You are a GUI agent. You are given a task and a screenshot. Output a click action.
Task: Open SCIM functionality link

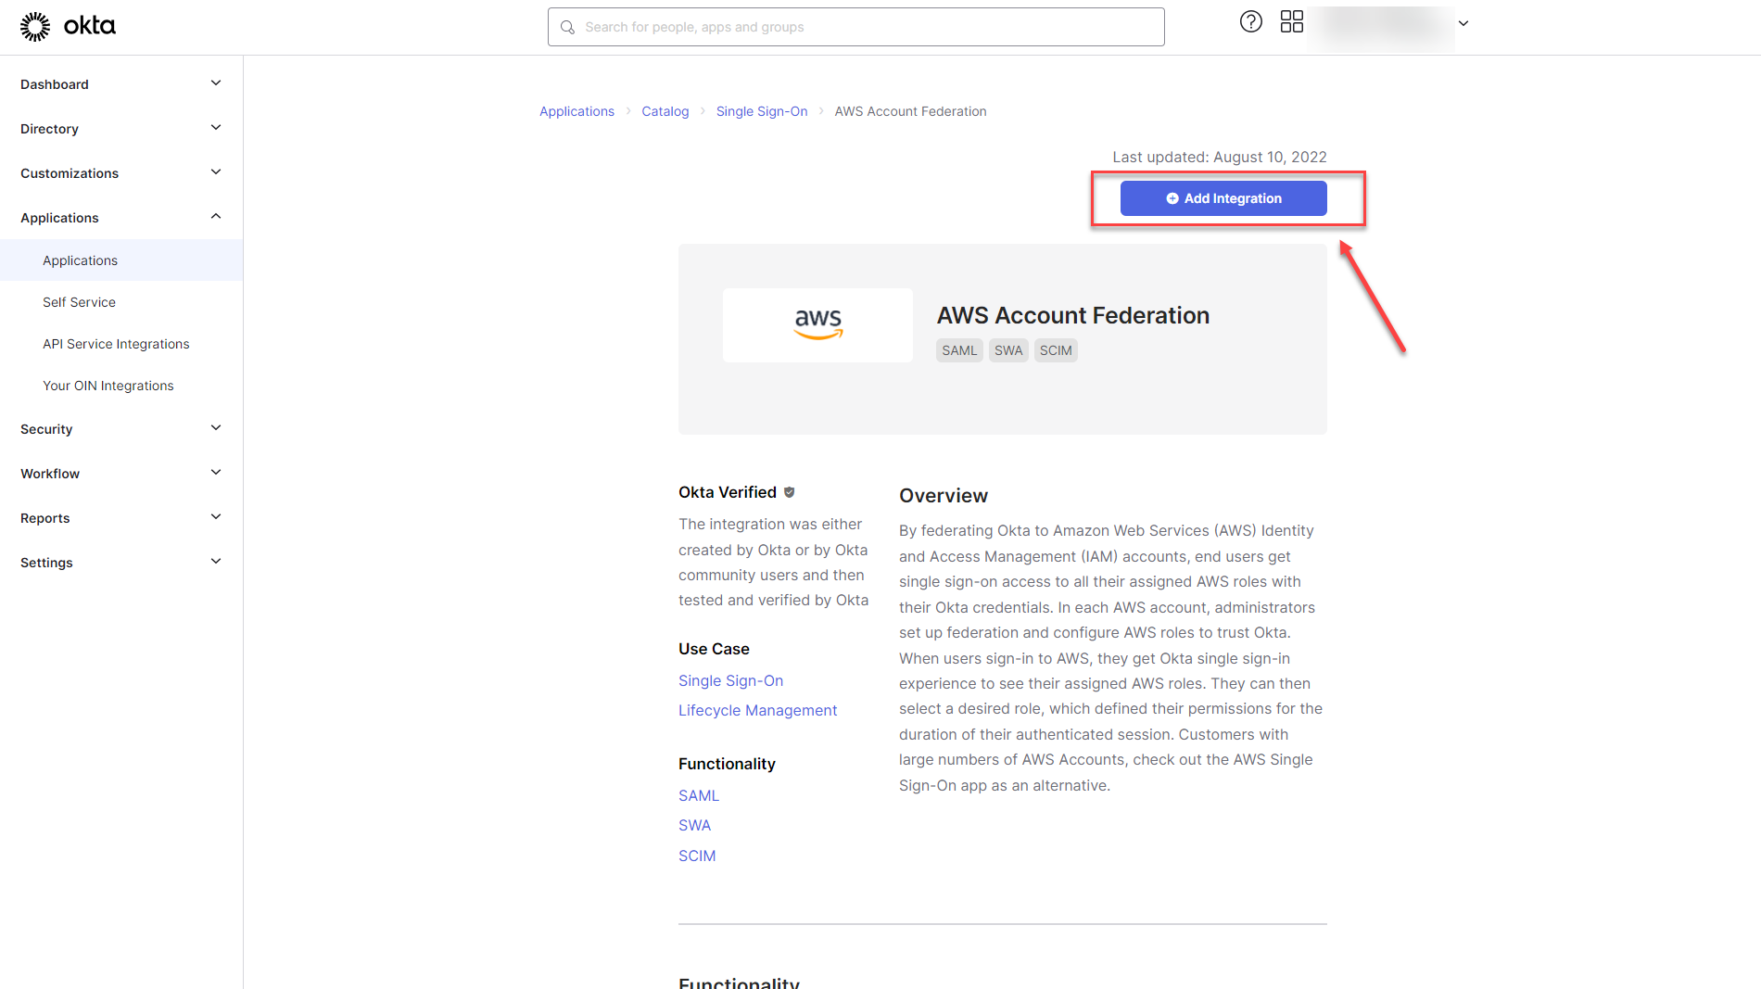pyautogui.click(x=697, y=856)
